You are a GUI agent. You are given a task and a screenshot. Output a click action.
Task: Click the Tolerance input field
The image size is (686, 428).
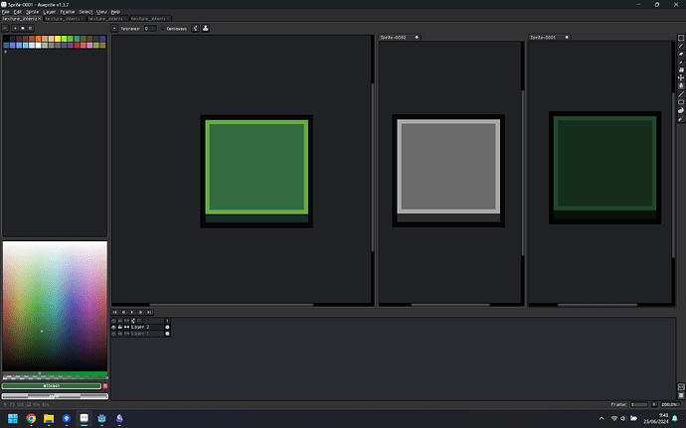tap(150, 29)
